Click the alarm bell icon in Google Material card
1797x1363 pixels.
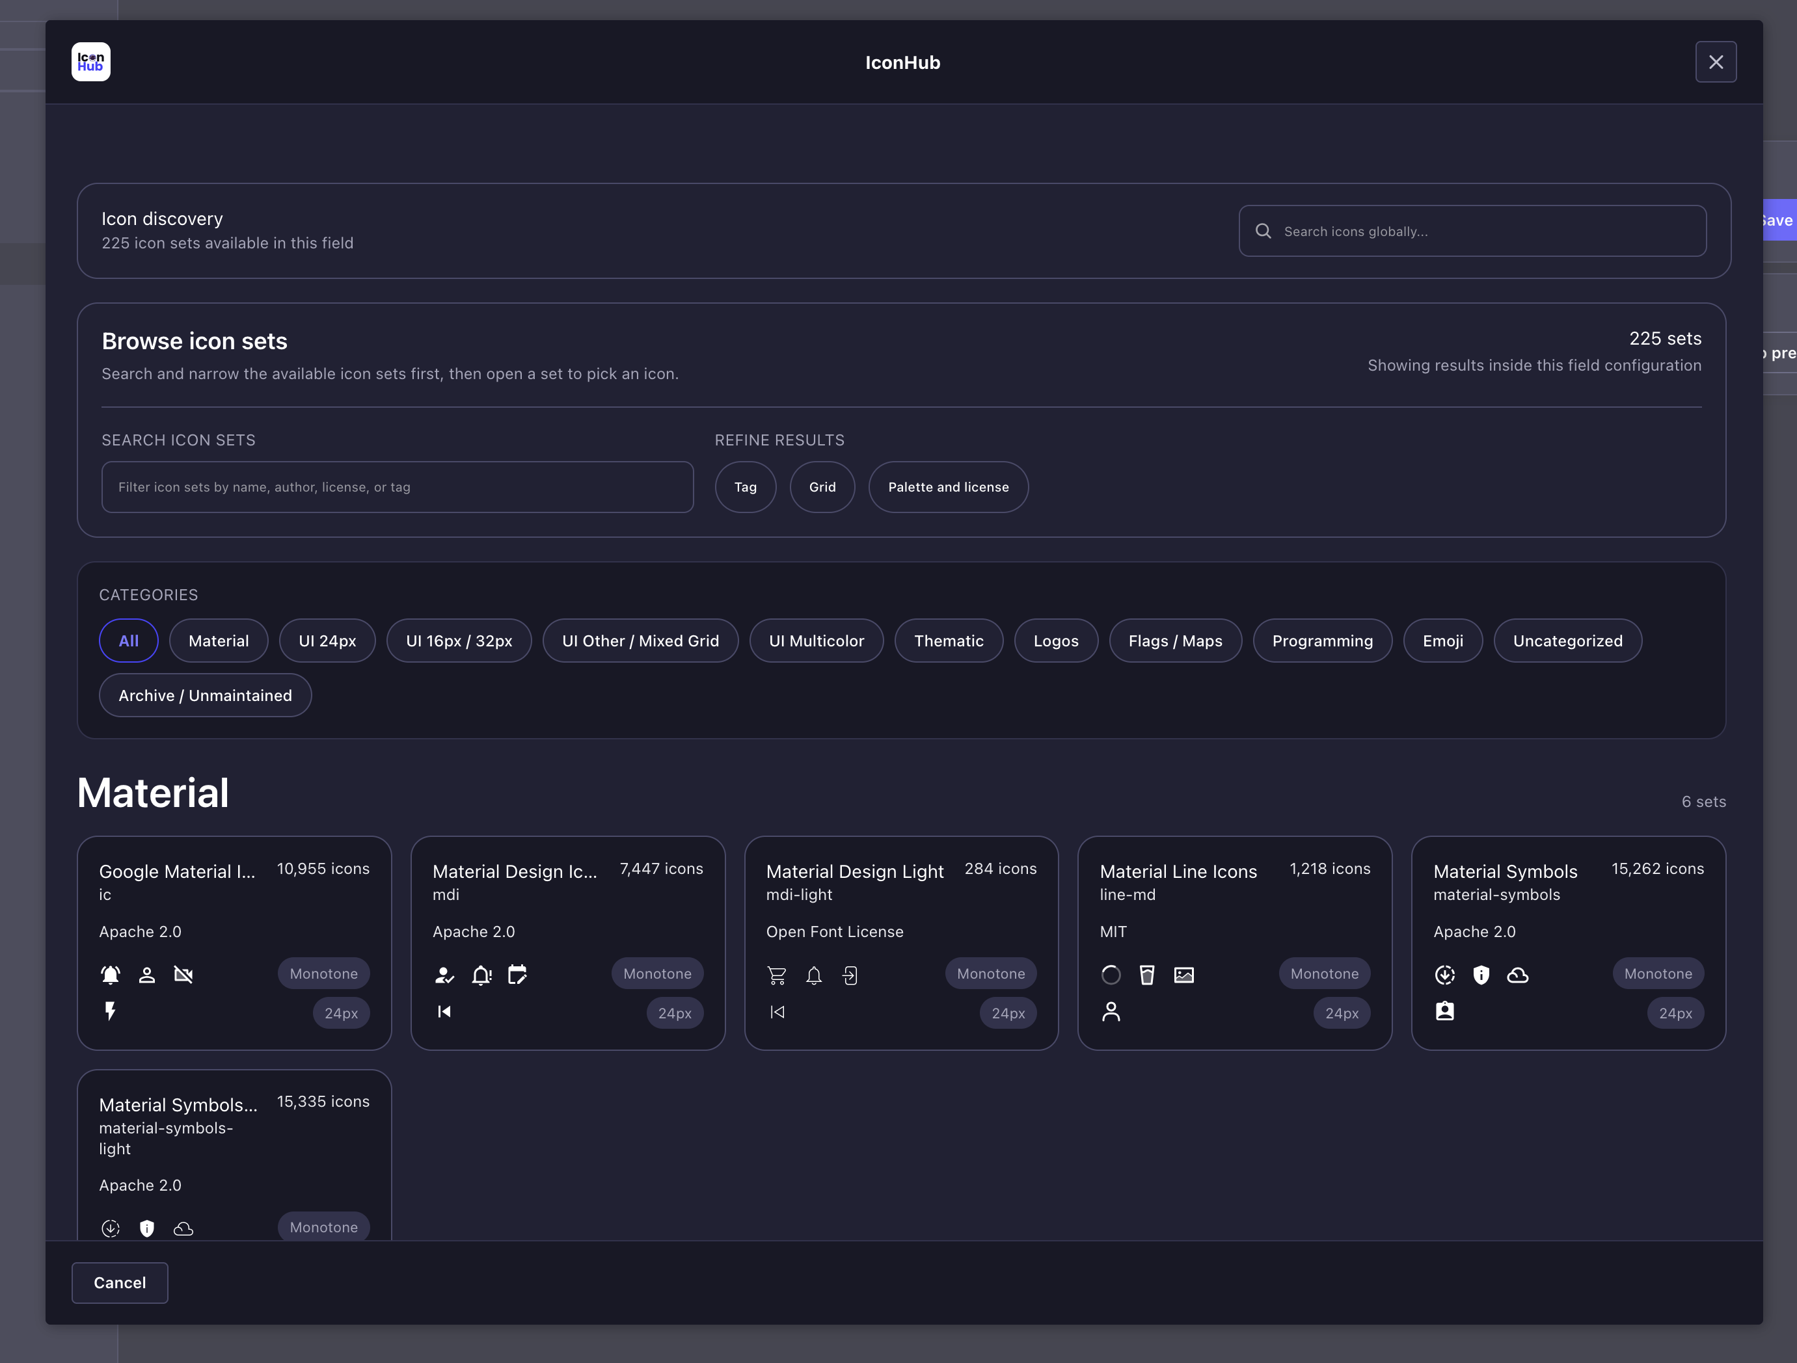[x=111, y=975]
